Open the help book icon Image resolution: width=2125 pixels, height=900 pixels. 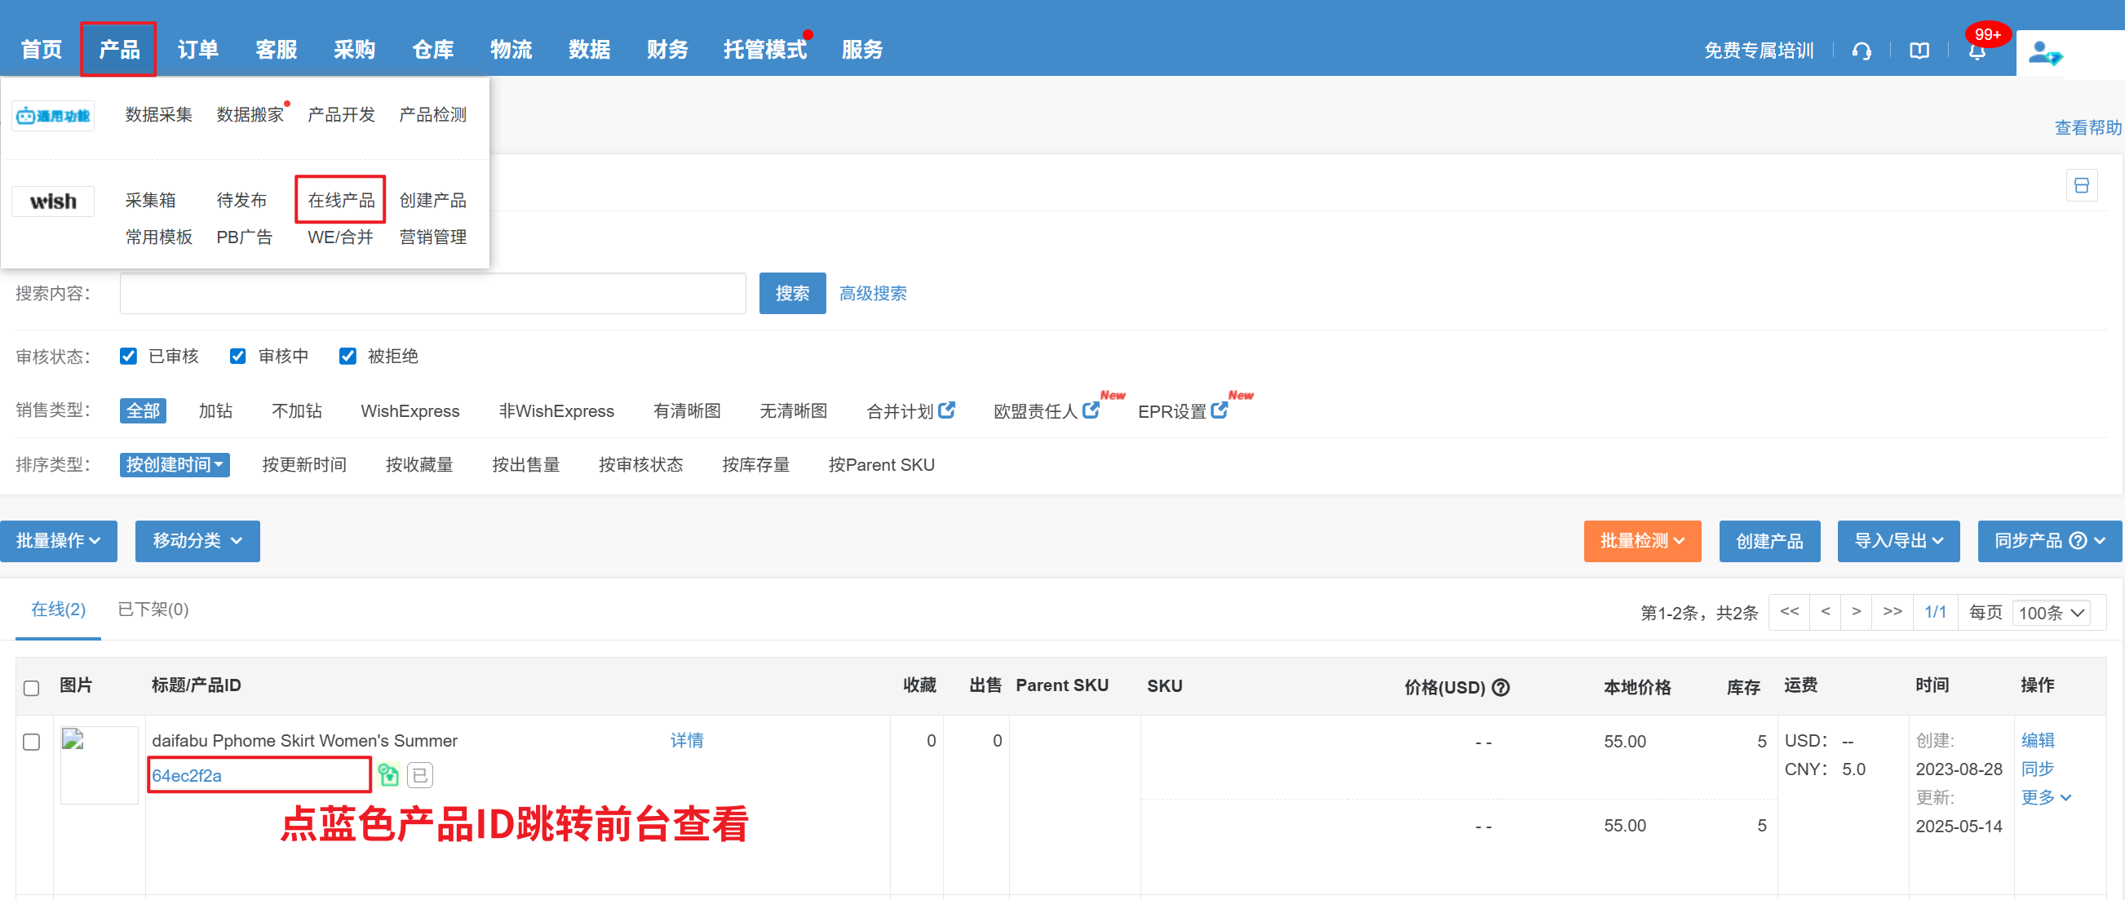[x=1919, y=51]
